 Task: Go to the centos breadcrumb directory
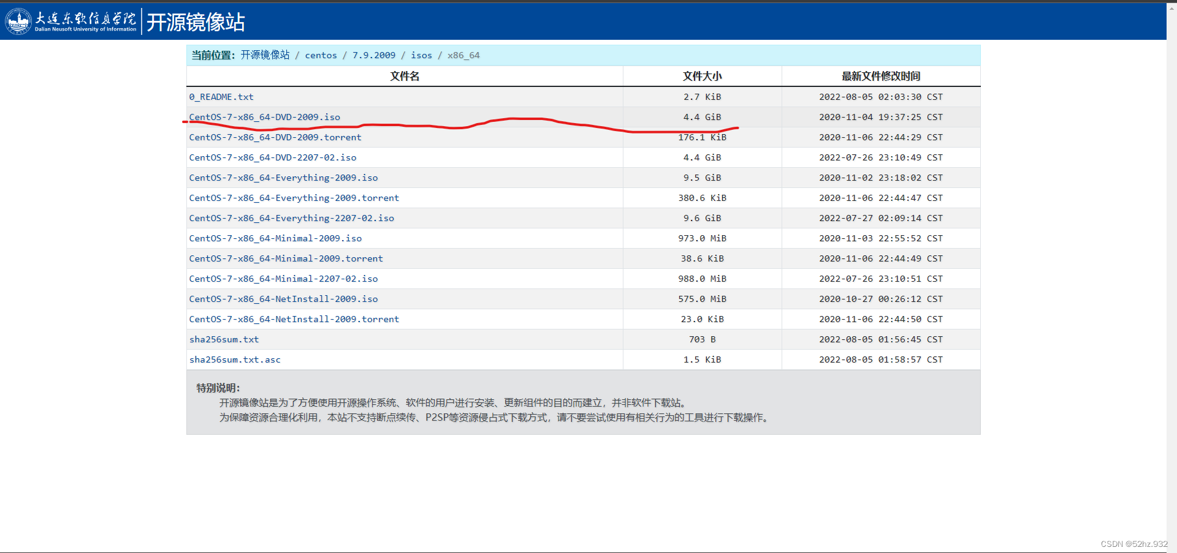(321, 55)
